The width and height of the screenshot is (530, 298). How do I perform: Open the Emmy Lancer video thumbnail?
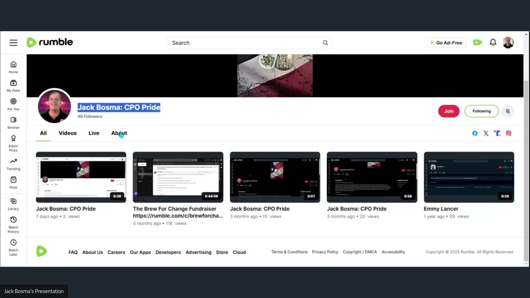469,177
